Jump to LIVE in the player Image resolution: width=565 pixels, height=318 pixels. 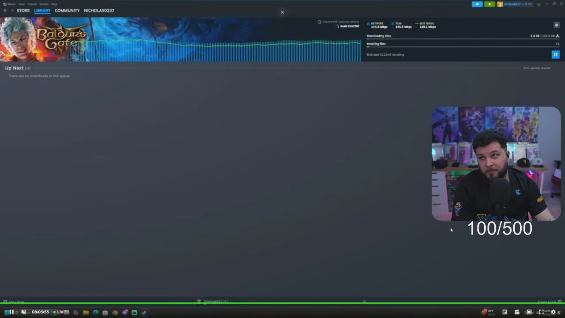point(60,312)
